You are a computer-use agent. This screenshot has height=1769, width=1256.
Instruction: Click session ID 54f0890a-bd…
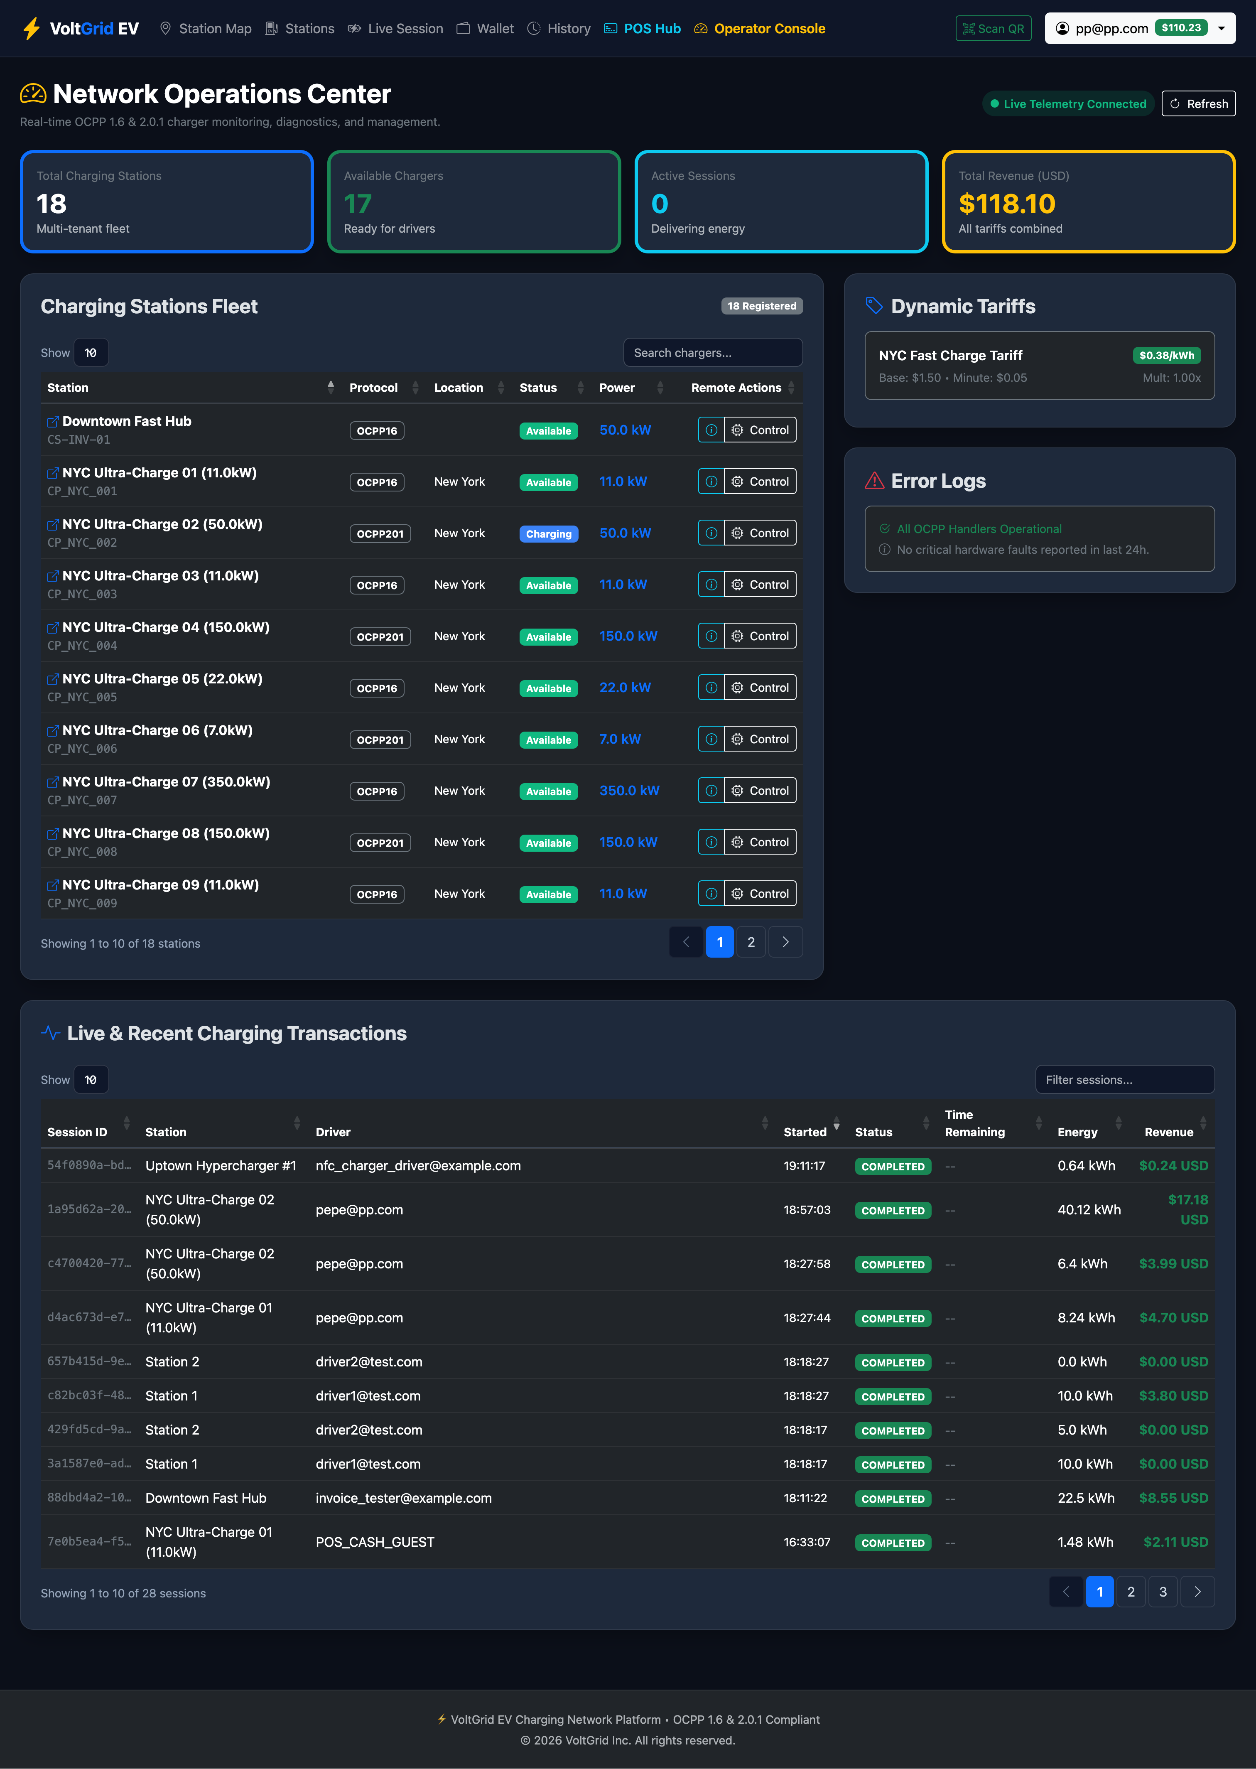[89, 1165]
